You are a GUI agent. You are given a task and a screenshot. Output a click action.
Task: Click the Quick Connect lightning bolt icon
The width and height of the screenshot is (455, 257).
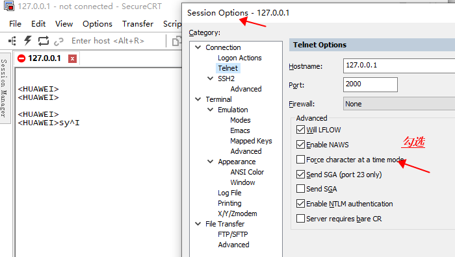[x=27, y=41]
